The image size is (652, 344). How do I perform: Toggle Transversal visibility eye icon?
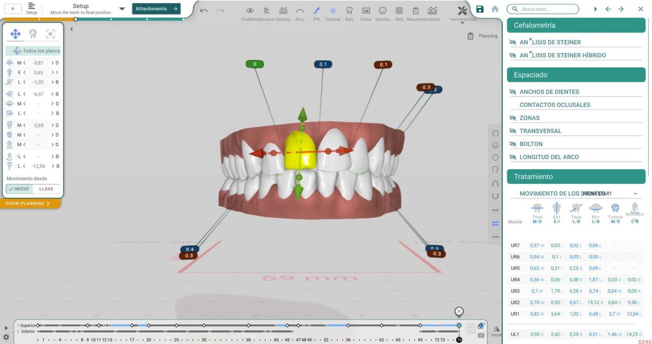tap(513, 131)
